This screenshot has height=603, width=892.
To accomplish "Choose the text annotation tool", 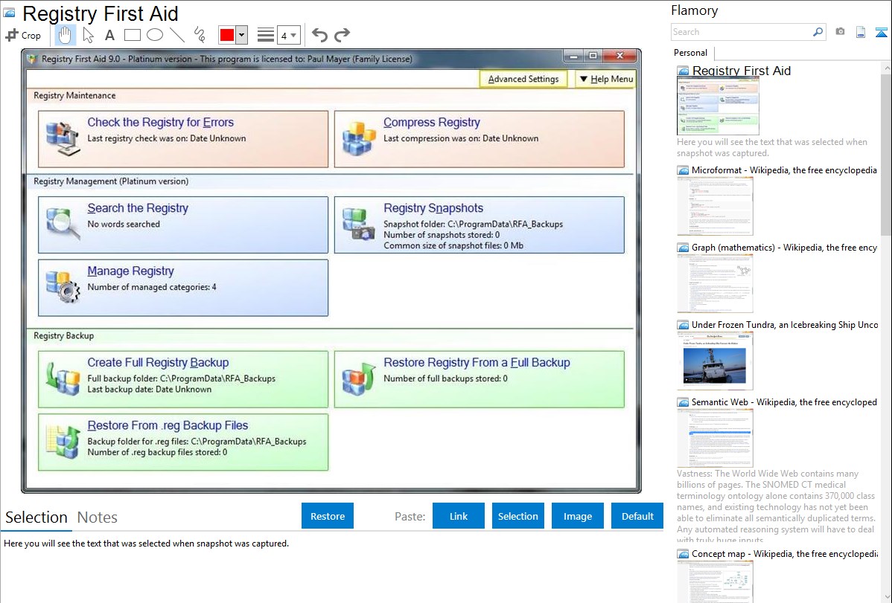I will (x=109, y=35).
